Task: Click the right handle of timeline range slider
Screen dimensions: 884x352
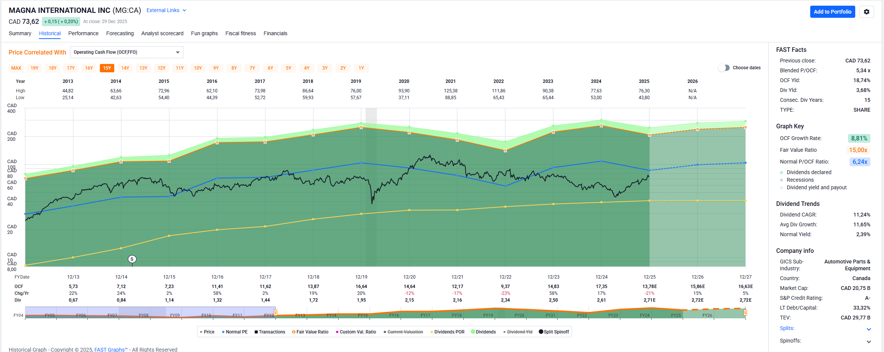Action: tap(745, 313)
